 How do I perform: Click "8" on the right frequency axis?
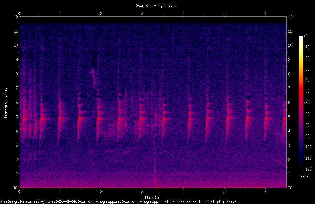pyautogui.click(x=289, y=74)
